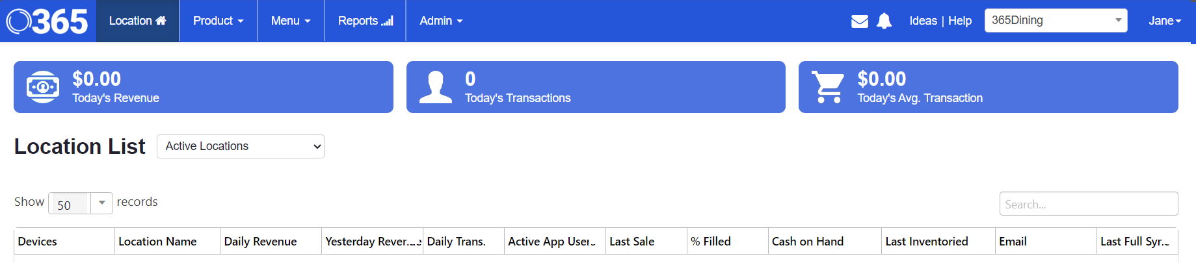Image resolution: width=1196 pixels, height=263 pixels.
Task: Expand the Product menu
Action: point(219,21)
